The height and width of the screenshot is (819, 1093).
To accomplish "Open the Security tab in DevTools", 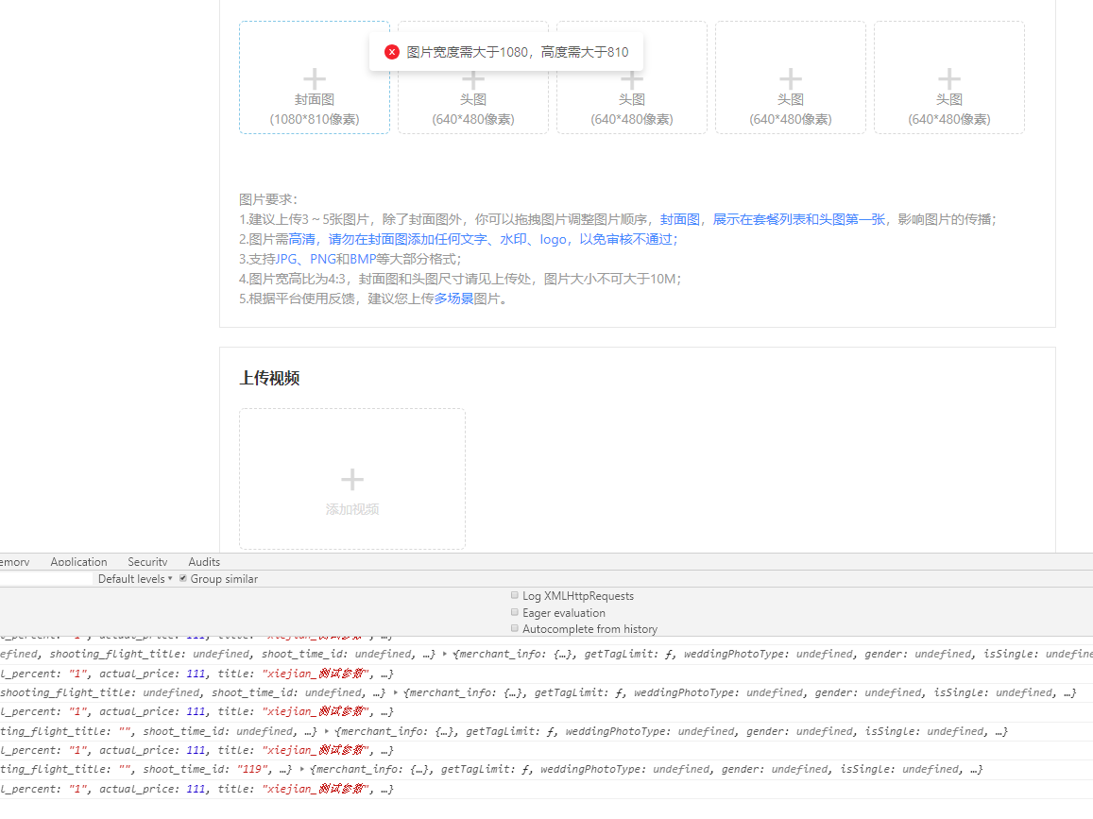I will (x=147, y=562).
